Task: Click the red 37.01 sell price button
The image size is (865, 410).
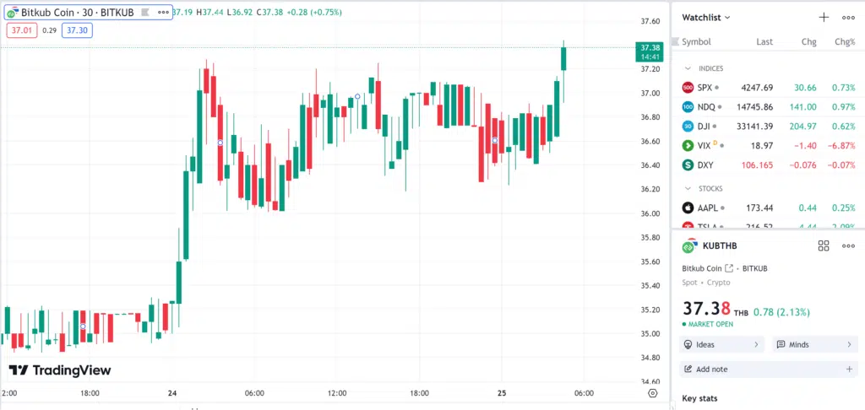Action: pos(21,30)
